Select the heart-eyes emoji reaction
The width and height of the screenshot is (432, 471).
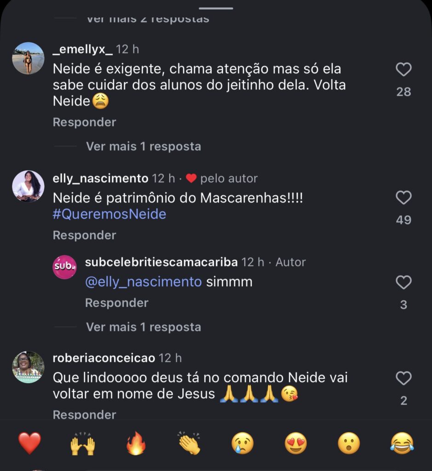(x=296, y=444)
